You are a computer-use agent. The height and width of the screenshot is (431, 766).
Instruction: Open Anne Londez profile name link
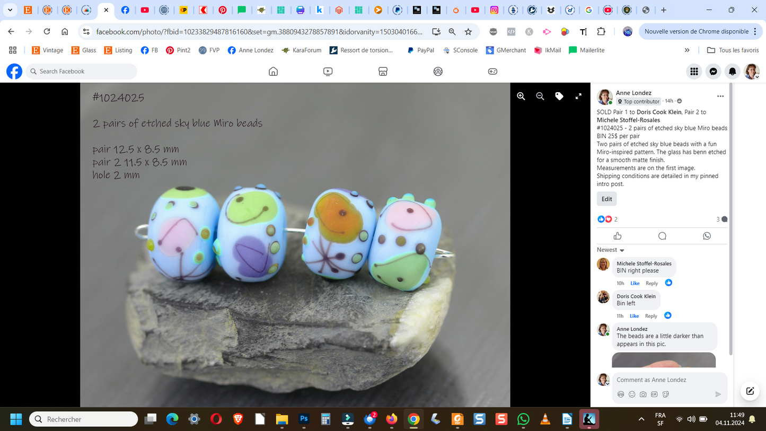click(x=633, y=93)
